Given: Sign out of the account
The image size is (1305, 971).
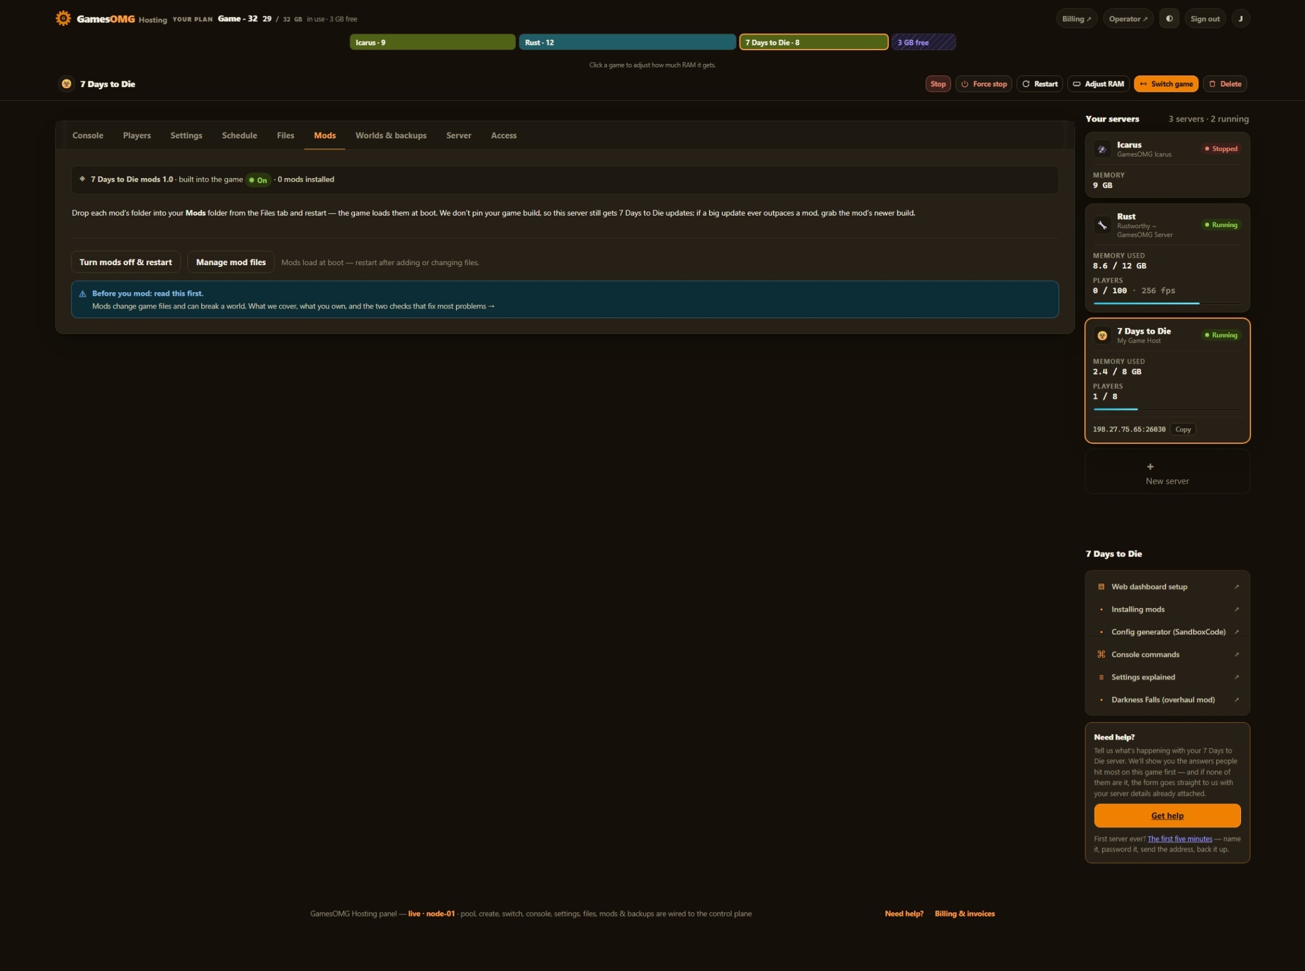Looking at the screenshot, I should (1205, 19).
